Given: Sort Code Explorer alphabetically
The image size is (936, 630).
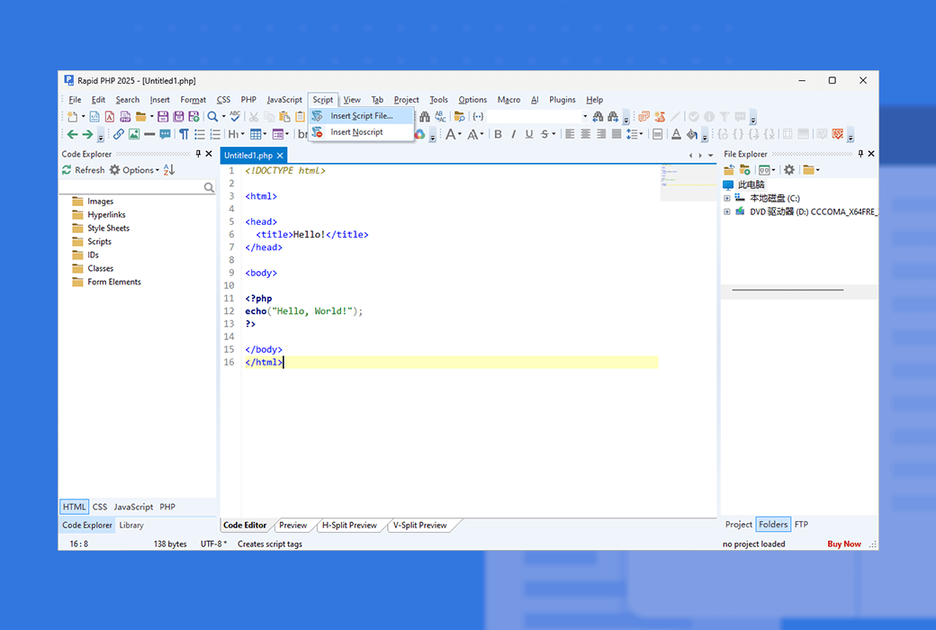Looking at the screenshot, I should 169,170.
